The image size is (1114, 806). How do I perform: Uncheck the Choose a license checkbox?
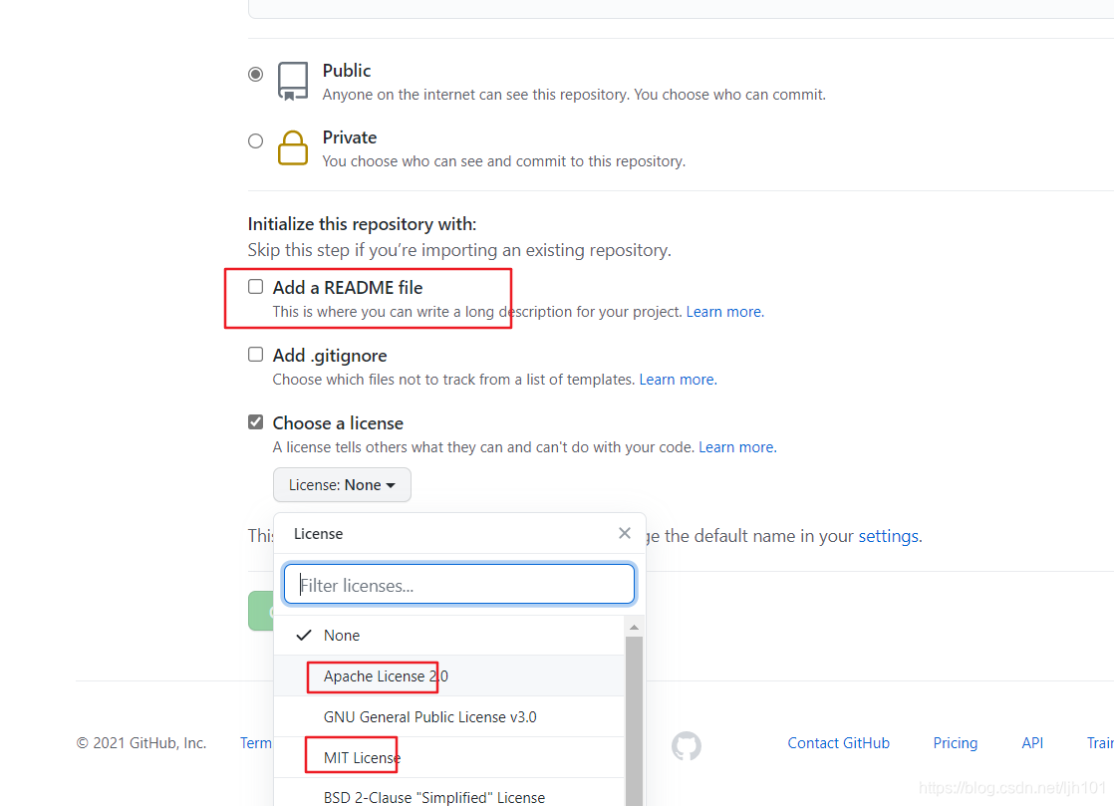256,421
